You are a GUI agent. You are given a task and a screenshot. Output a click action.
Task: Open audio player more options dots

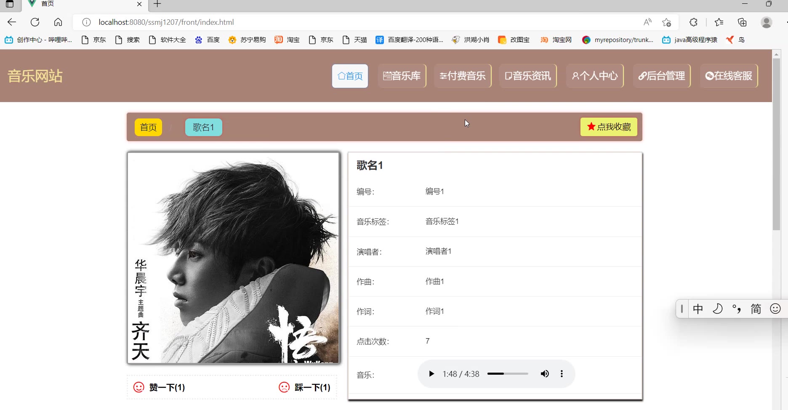point(562,374)
